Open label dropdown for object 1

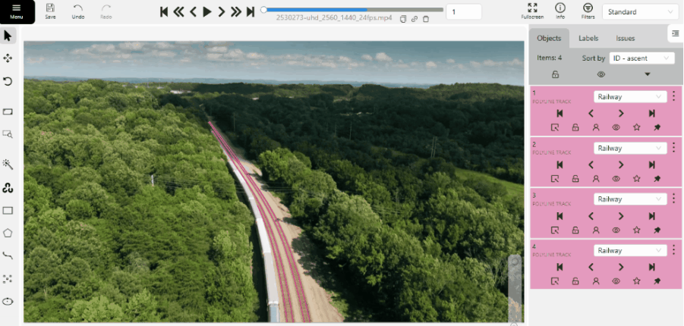(x=630, y=97)
